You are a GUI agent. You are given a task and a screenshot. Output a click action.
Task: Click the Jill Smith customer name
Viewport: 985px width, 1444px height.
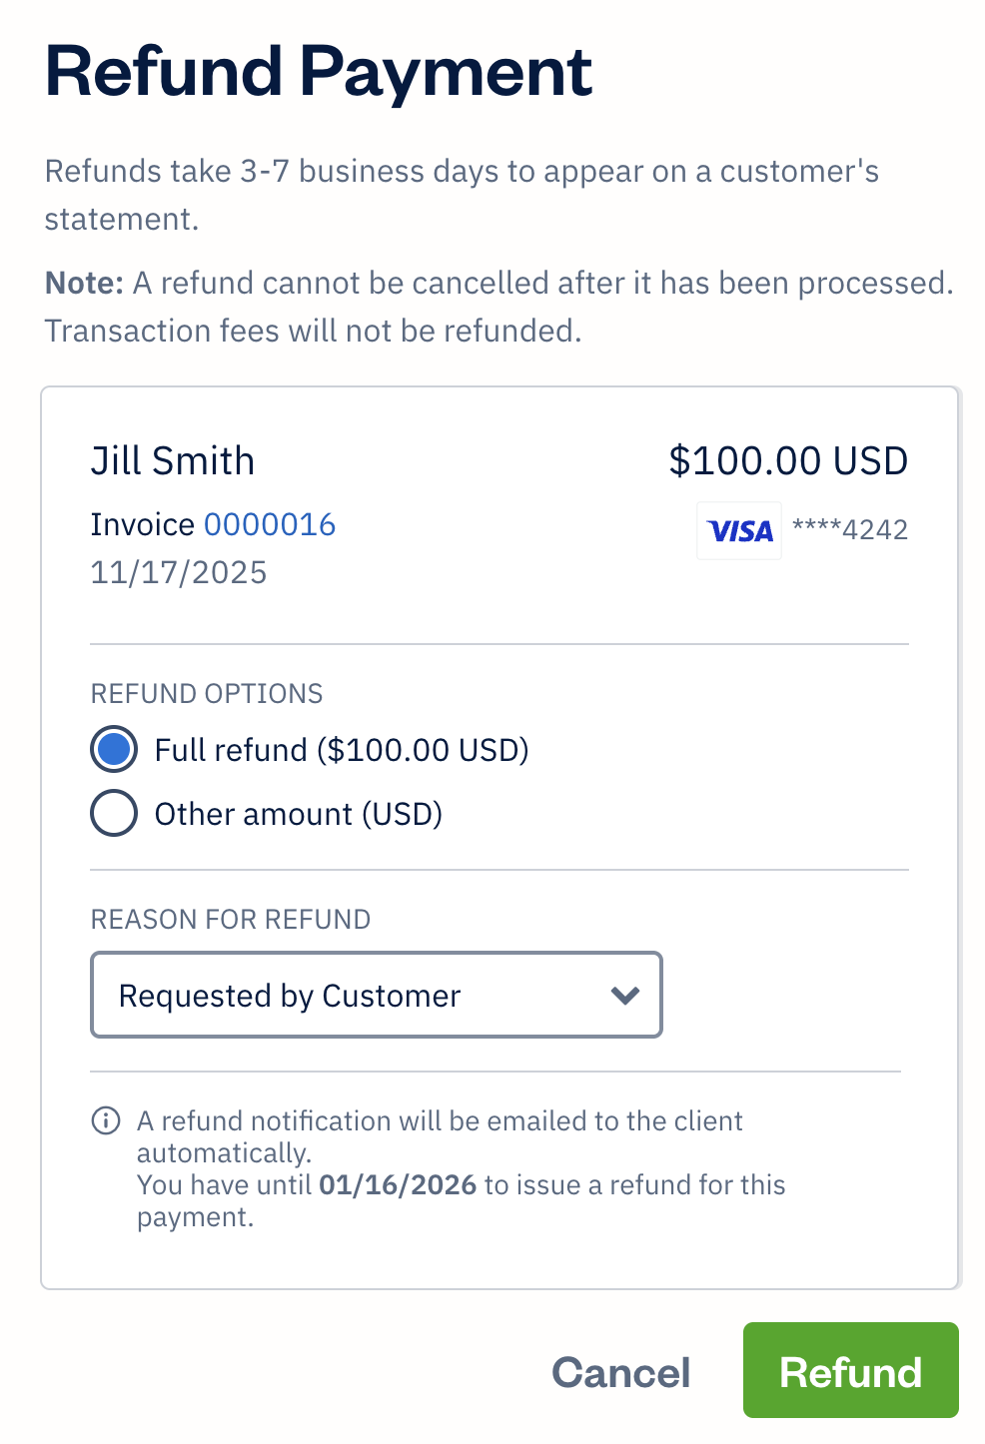(173, 460)
